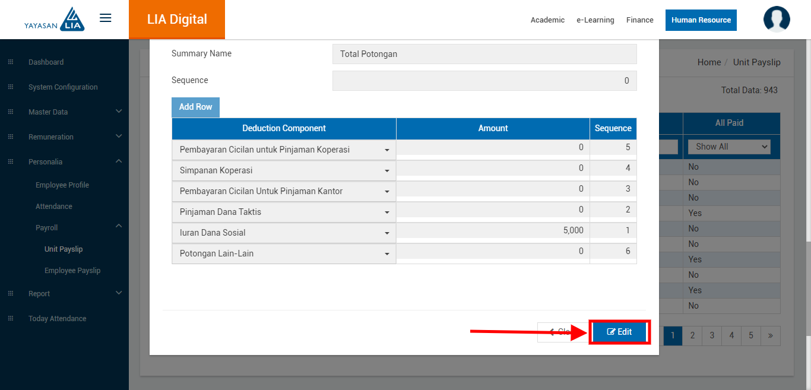
Task: Click the hamburger menu icon
Action: 106,18
